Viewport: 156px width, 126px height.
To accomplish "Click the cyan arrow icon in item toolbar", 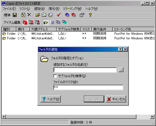I will click(65, 22).
